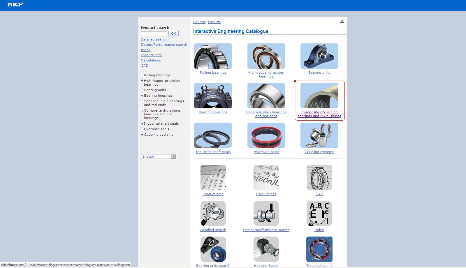This screenshot has height=268, width=466.
Task: Open the Index ABC magnifier icon
Action: tap(319, 213)
